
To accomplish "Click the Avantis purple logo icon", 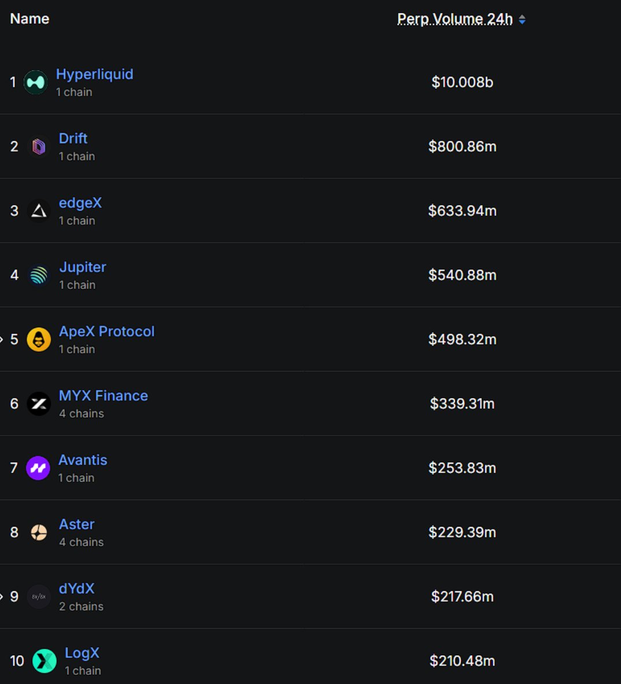I will [x=38, y=468].
